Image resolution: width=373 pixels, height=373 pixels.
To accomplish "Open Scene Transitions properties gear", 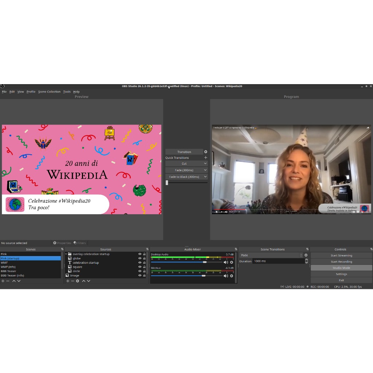I will [306, 255].
